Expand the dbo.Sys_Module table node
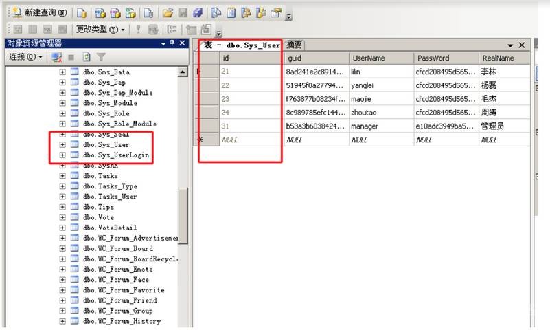The image size is (550, 330). click(62, 103)
